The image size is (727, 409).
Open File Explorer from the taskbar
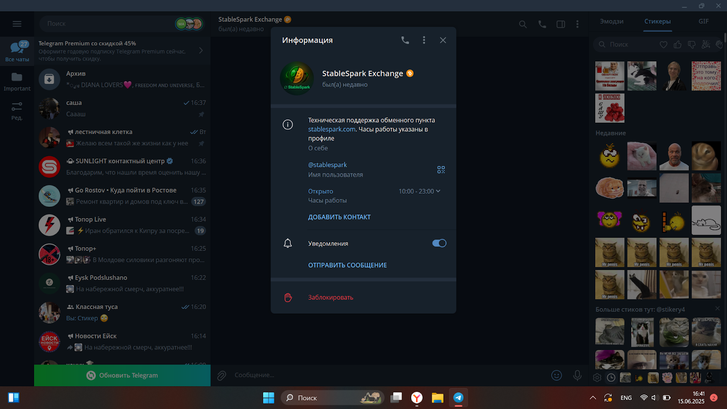coord(438,398)
